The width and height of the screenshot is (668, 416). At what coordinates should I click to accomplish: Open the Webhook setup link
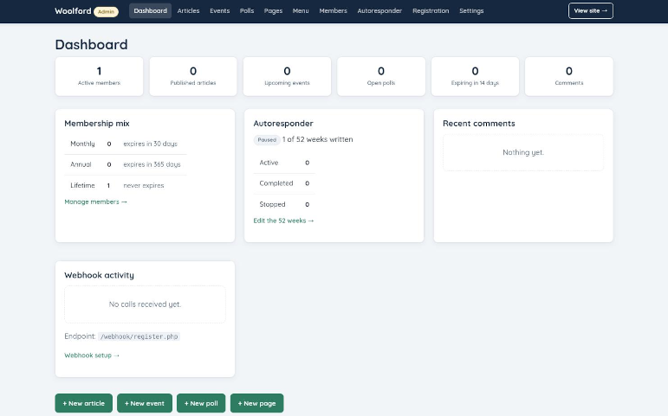pos(92,355)
